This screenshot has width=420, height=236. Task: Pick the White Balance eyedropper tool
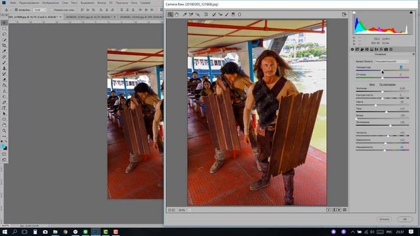coord(184,14)
